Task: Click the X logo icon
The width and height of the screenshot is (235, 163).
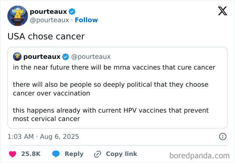Action: click(x=223, y=11)
